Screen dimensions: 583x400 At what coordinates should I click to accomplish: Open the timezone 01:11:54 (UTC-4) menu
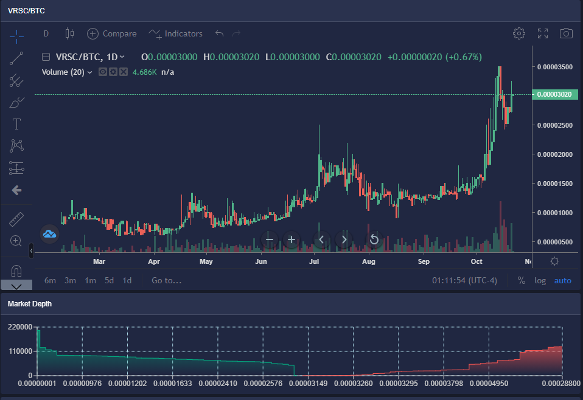[464, 280]
